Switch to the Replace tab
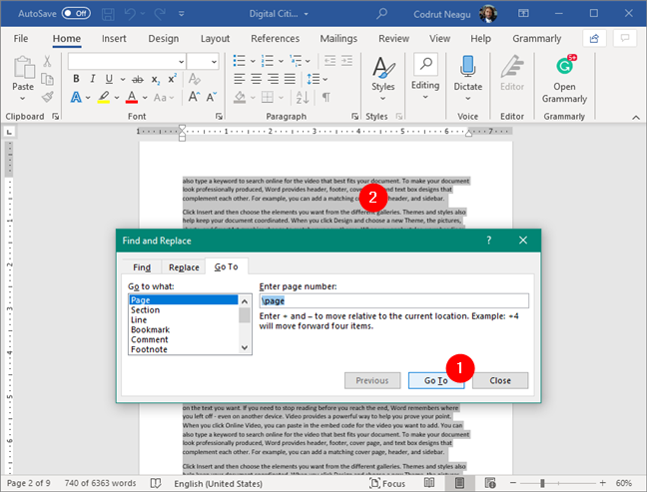The height and width of the screenshot is (492, 647). click(184, 267)
